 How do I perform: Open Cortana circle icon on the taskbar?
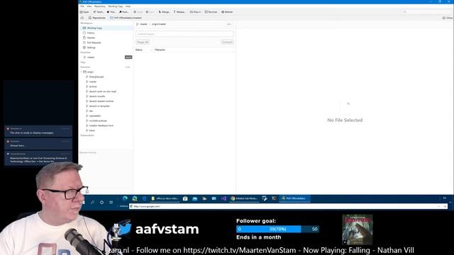tap(101, 202)
